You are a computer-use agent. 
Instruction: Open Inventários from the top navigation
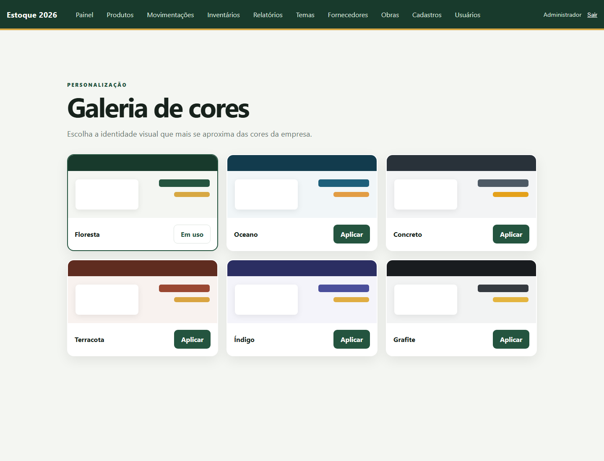224,15
